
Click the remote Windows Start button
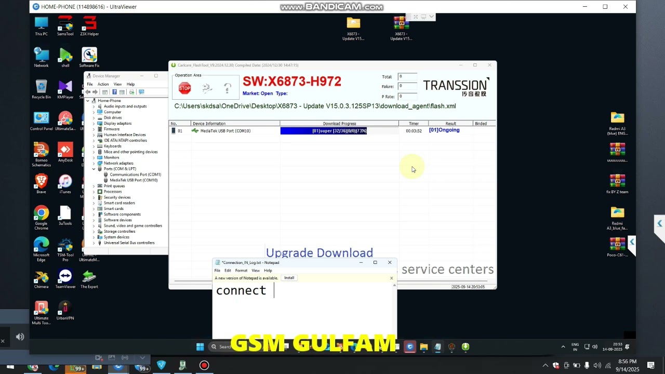[x=200, y=347]
